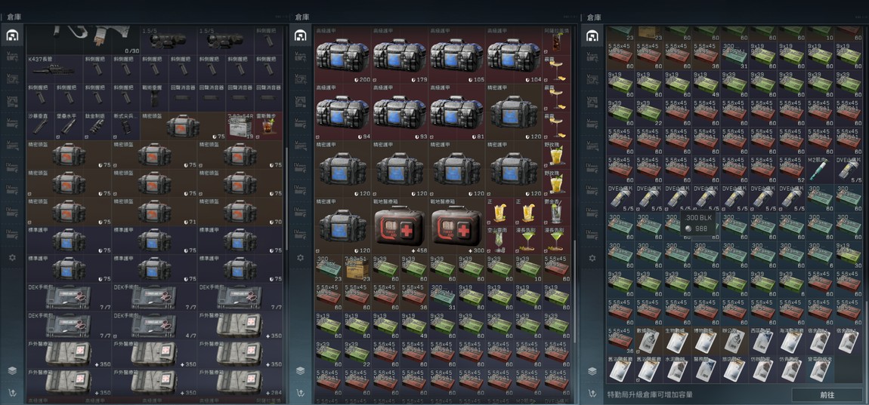This screenshot has height=405, width=869.
Task: Select the 高級護甲 with durability 94
Action: click(342, 112)
